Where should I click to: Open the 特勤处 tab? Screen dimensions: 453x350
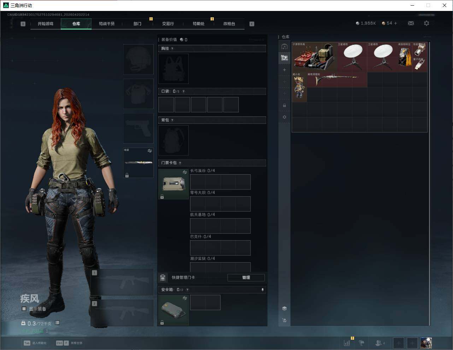(199, 24)
